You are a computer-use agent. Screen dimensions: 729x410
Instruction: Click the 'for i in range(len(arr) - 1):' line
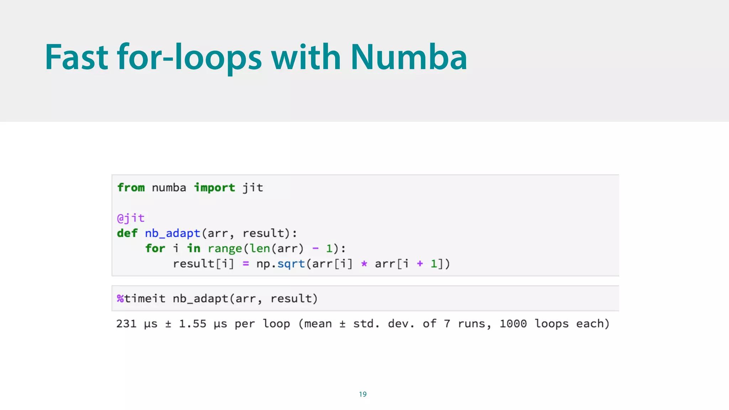pos(245,248)
